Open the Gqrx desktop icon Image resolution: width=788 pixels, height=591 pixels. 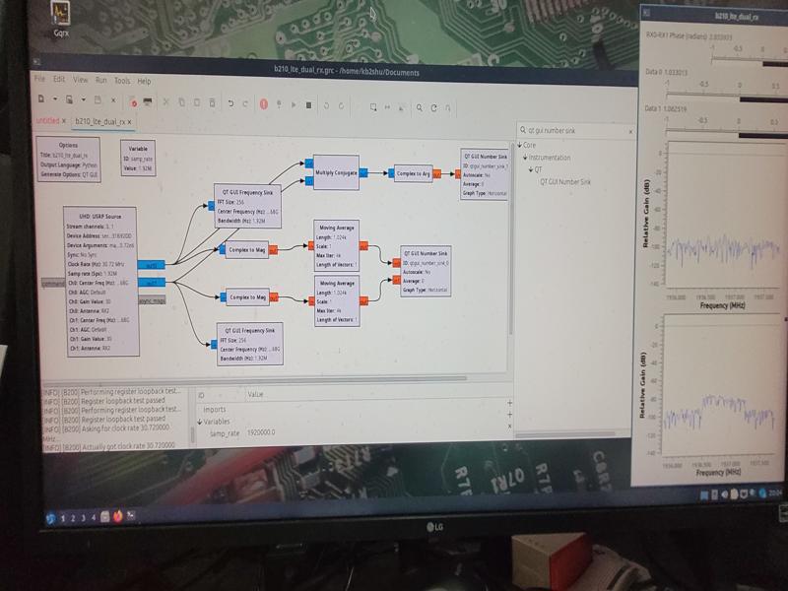61,20
